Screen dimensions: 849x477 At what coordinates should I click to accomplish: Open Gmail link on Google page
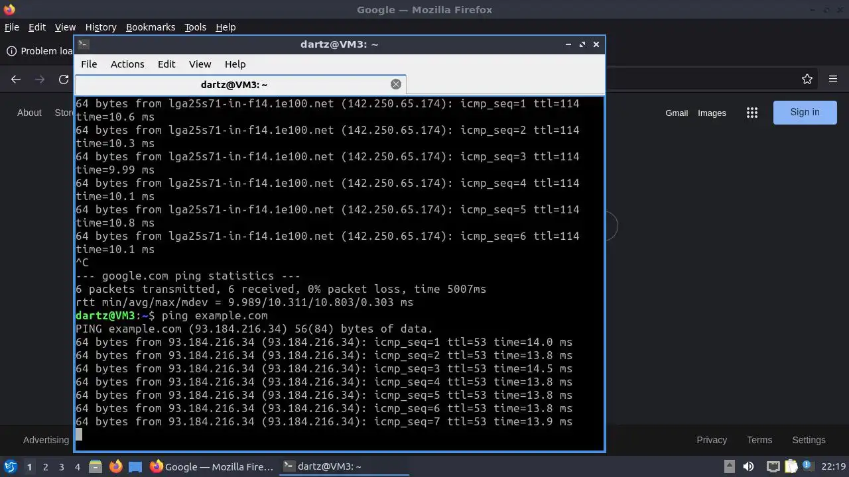pyautogui.click(x=677, y=113)
